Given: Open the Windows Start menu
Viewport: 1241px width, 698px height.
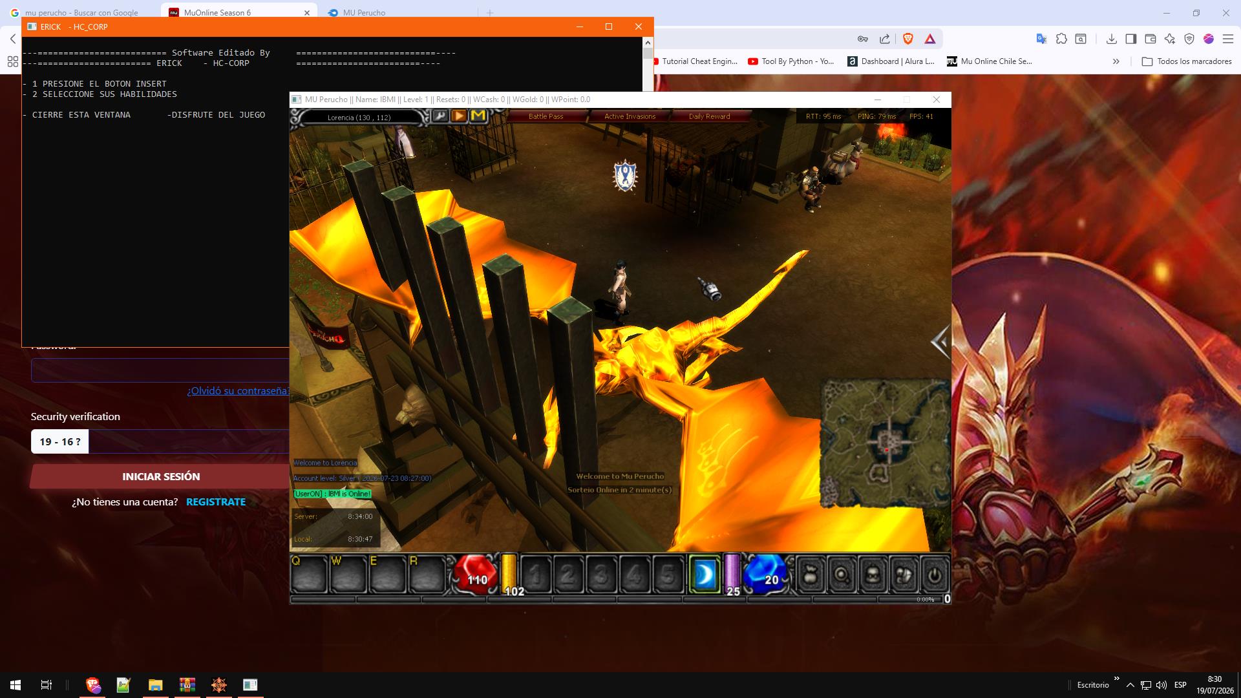Looking at the screenshot, I should point(16,685).
